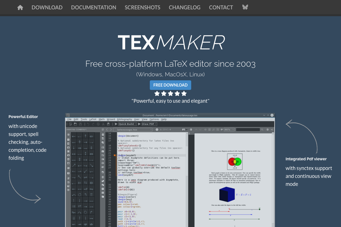Open the latexusage.tex document selector

tap(133, 130)
